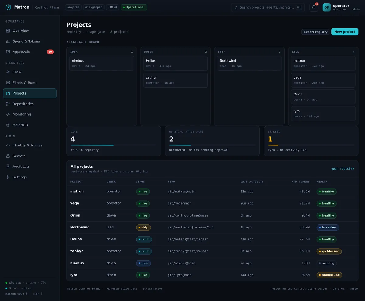Go to Approvals in the sidebar
Image resolution: width=365 pixels, height=301 pixels.
(30, 52)
